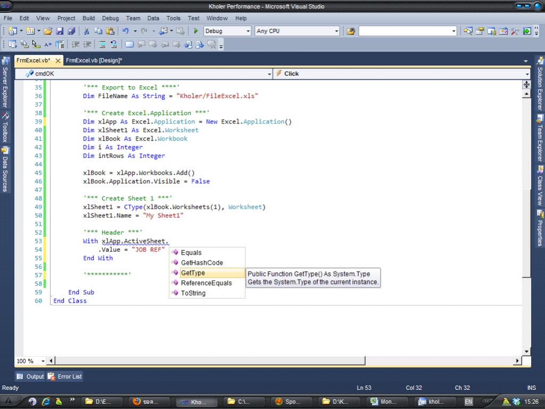The height and width of the screenshot is (409, 545).
Task: Expand the Any CPU platform dropdown
Action: pos(336,31)
